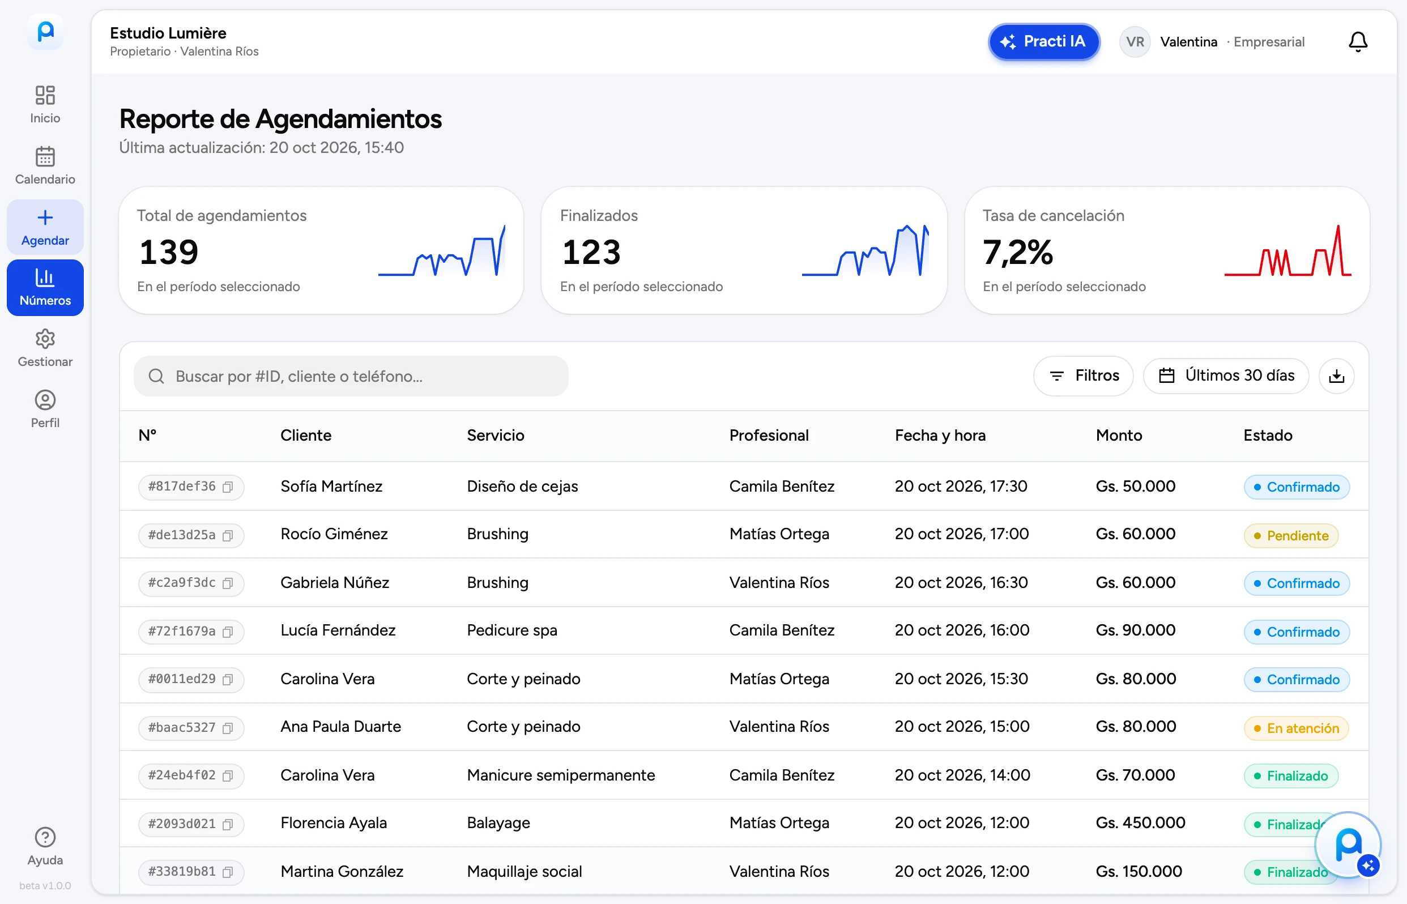Click Pedicure spa service cell
1407x904 pixels.
pos(512,630)
